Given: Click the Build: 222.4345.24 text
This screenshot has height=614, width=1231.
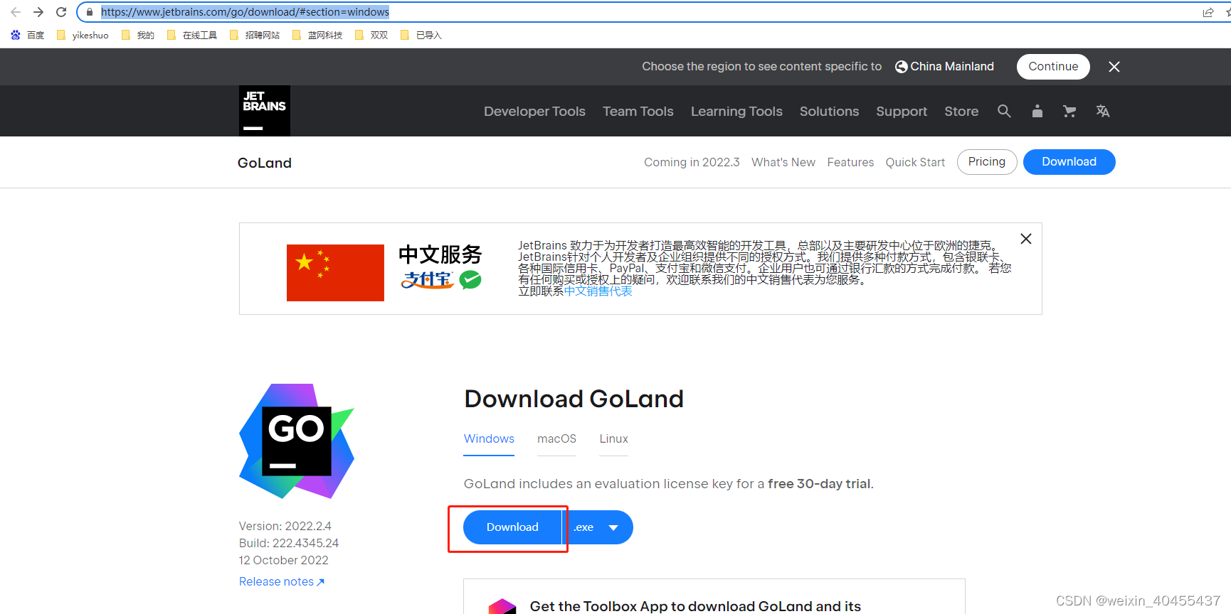Looking at the screenshot, I should pyautogui.click(x=289, y=543).
